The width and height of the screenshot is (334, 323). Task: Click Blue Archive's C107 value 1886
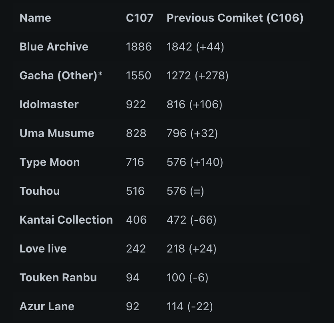coord(139,47)
